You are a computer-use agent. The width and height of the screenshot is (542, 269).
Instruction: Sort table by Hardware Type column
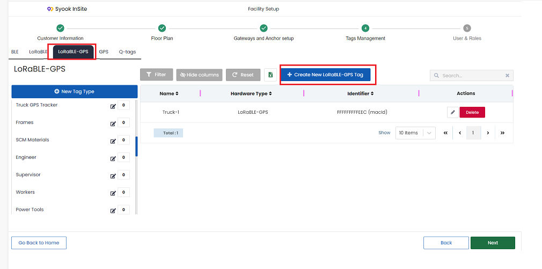pos(251,93)
